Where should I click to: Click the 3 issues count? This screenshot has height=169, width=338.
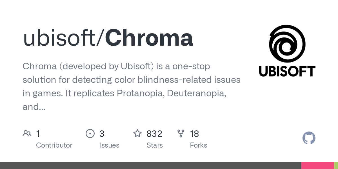click(102, 134)
